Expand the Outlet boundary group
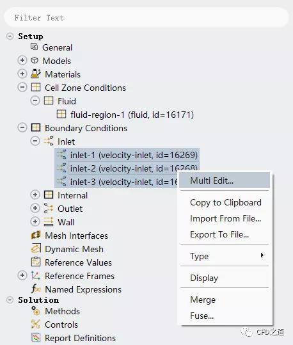 coord(35,208)
